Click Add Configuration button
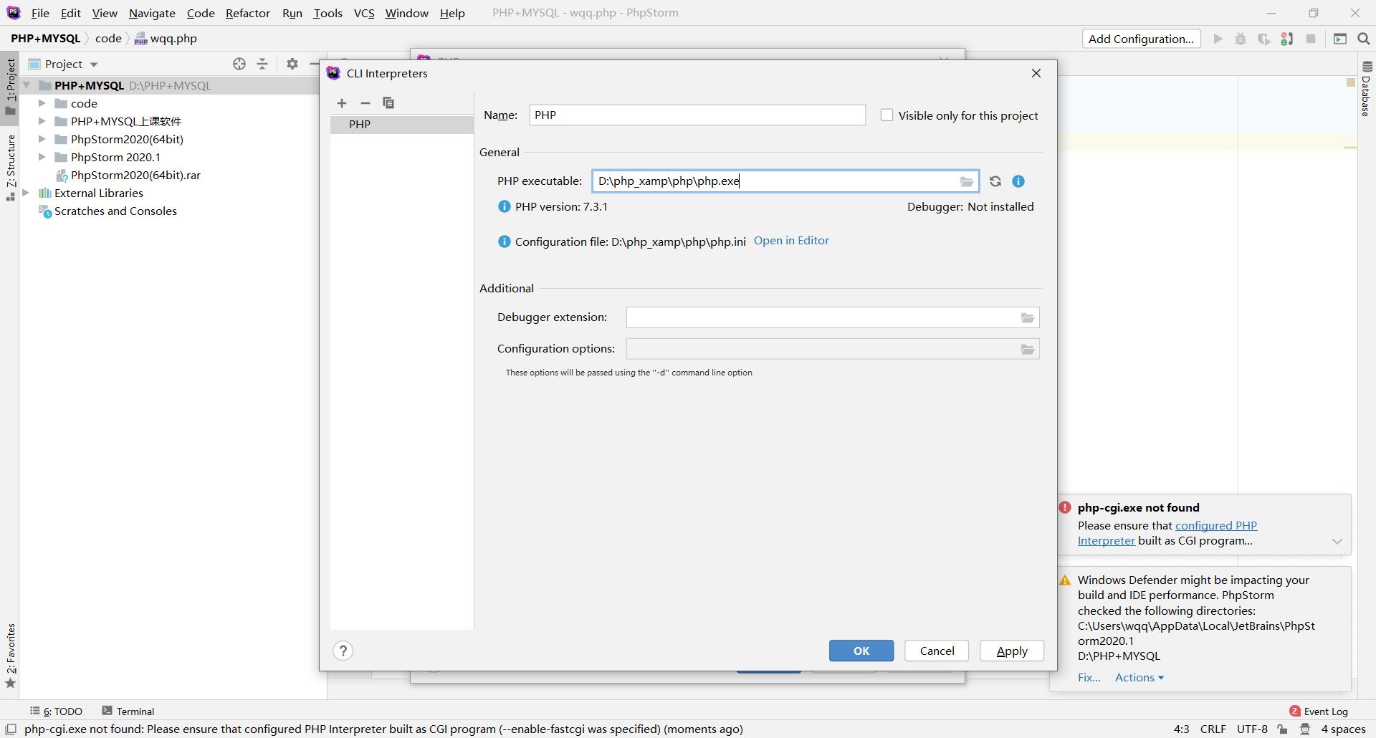Viewport: 1376px width, 738px height. (x=1141, y=39)
